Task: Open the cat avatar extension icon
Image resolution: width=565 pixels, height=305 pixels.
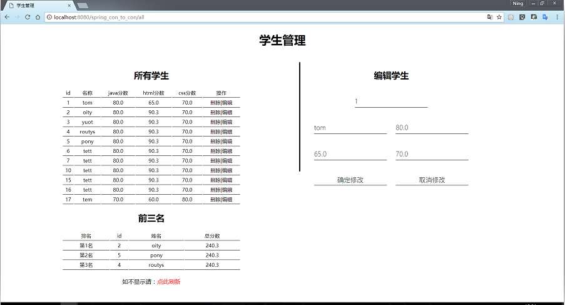Action: tap(534, 17)
